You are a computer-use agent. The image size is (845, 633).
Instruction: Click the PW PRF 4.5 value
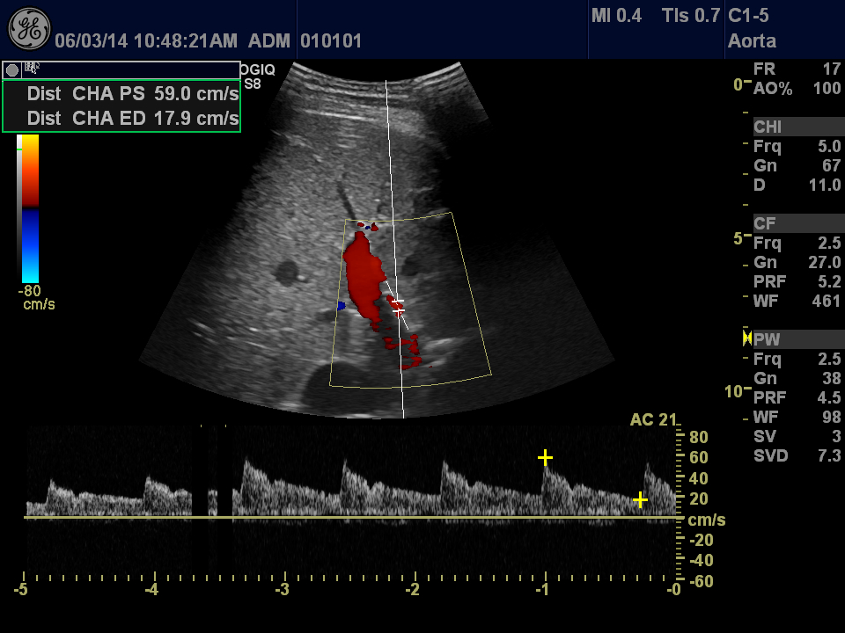(829, 397)
